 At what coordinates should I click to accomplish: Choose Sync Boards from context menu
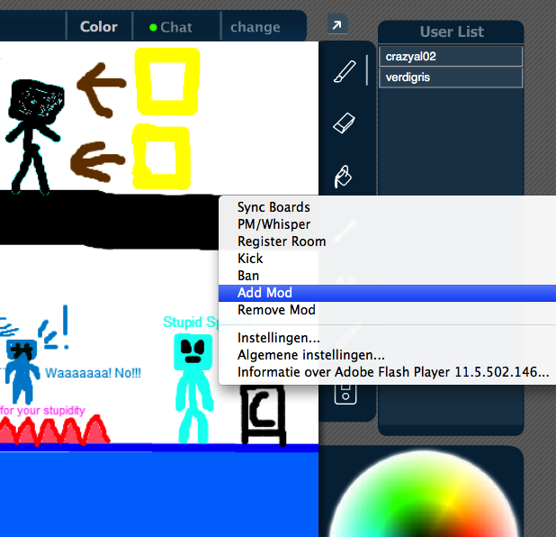[x=274, y=207]
